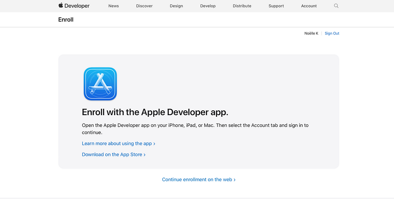
Task: Open the Distribute menu item
Action: 242,6
